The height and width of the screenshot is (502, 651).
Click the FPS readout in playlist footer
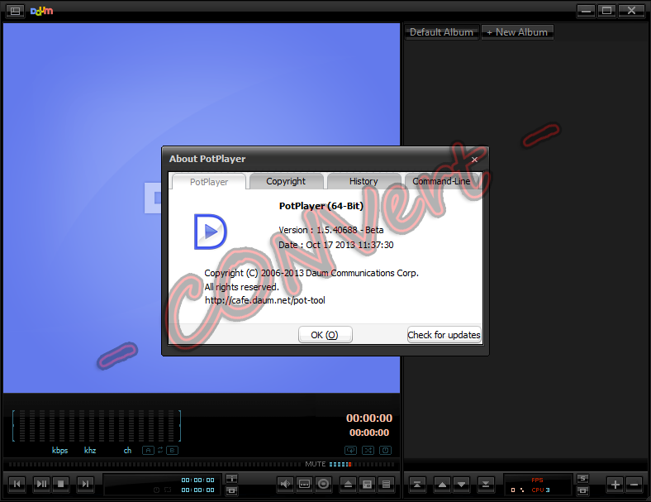click(537, 480)
